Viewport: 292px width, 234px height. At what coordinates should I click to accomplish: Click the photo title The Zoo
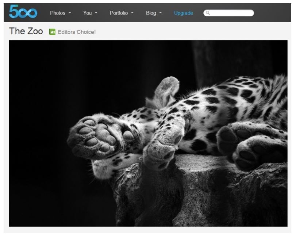click(26, 31)
